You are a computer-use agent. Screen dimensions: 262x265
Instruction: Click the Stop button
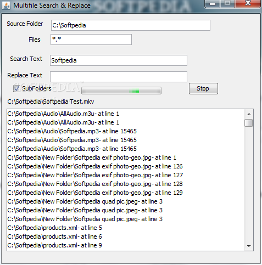click(203, 89)
